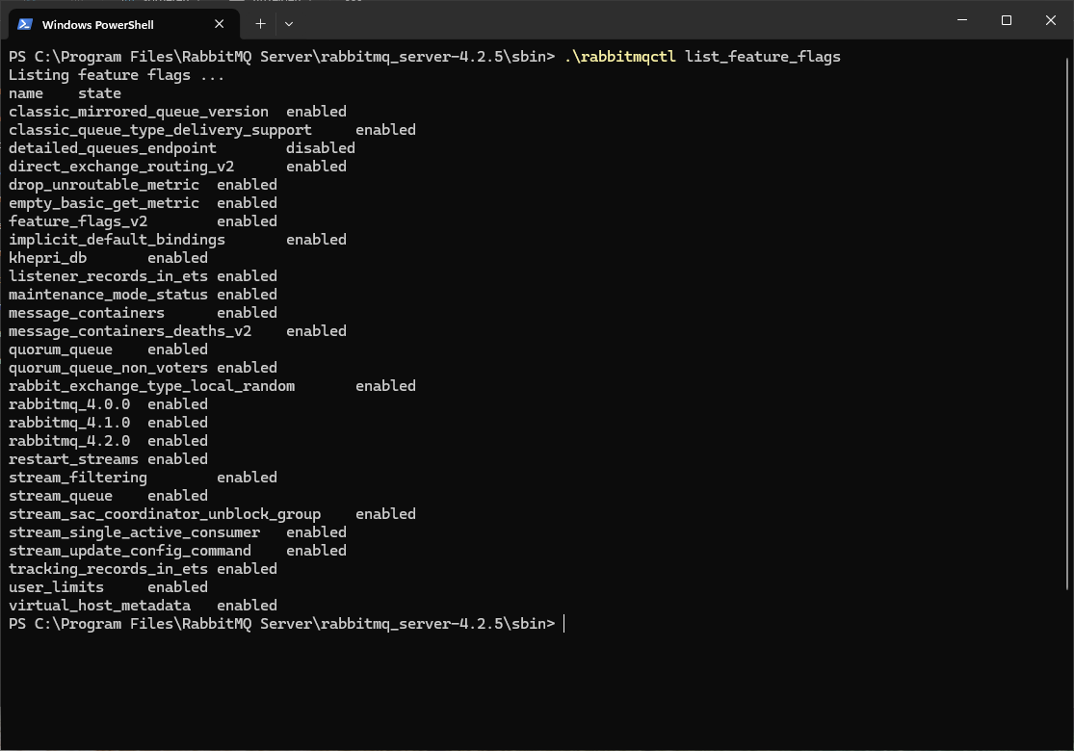
Task: Click 'Listing feature flags ...' line
Action: click(x=117, y=75)
